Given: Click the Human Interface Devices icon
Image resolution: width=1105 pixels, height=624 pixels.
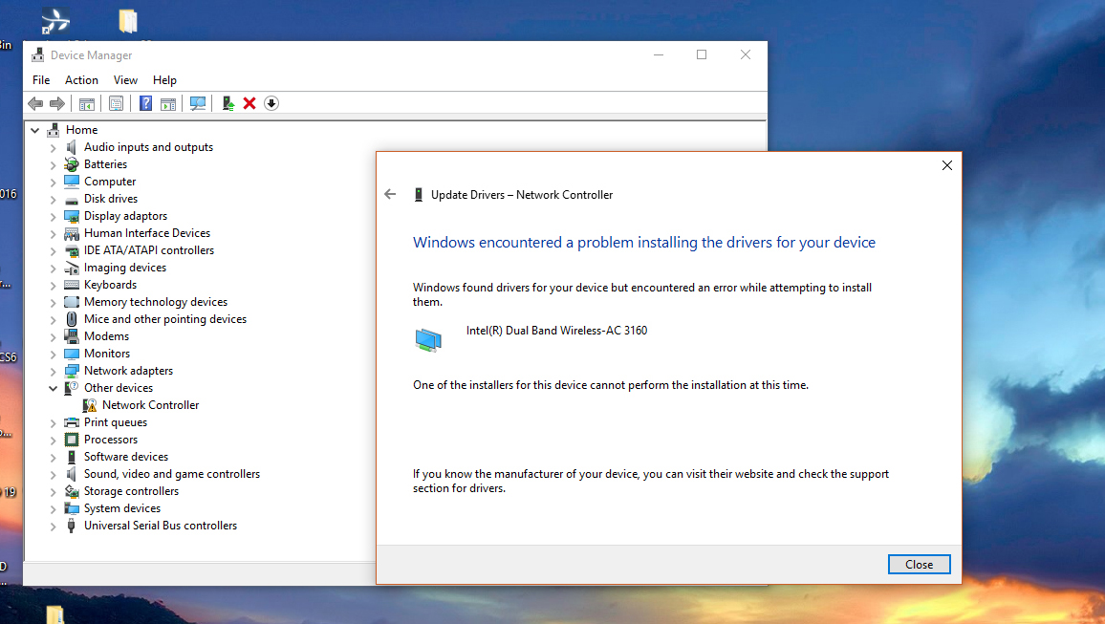Looking at the screenshot, I should [x=71, y=233].
